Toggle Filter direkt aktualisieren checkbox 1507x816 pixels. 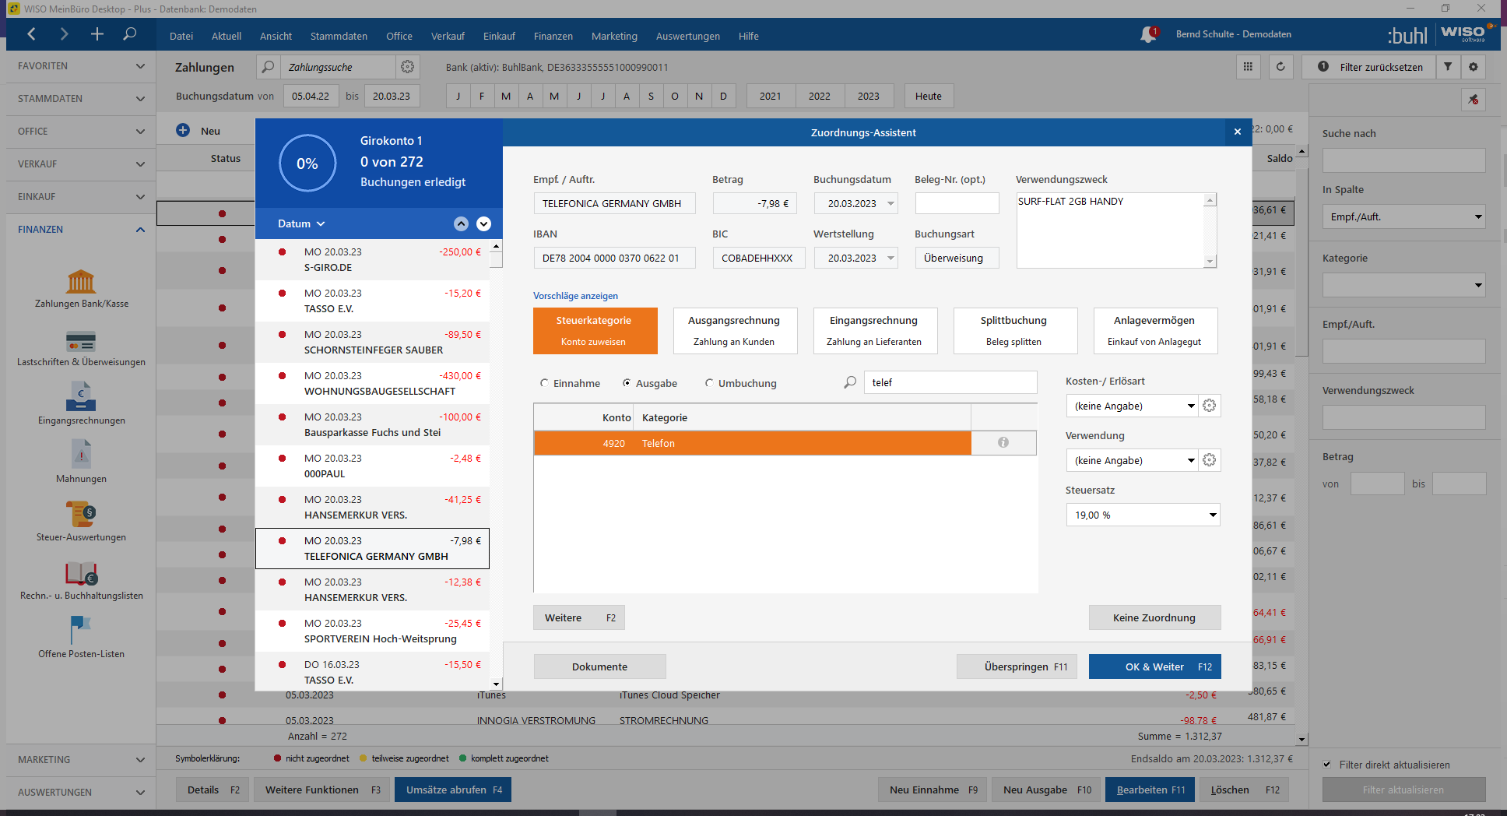pos(1327,765)
